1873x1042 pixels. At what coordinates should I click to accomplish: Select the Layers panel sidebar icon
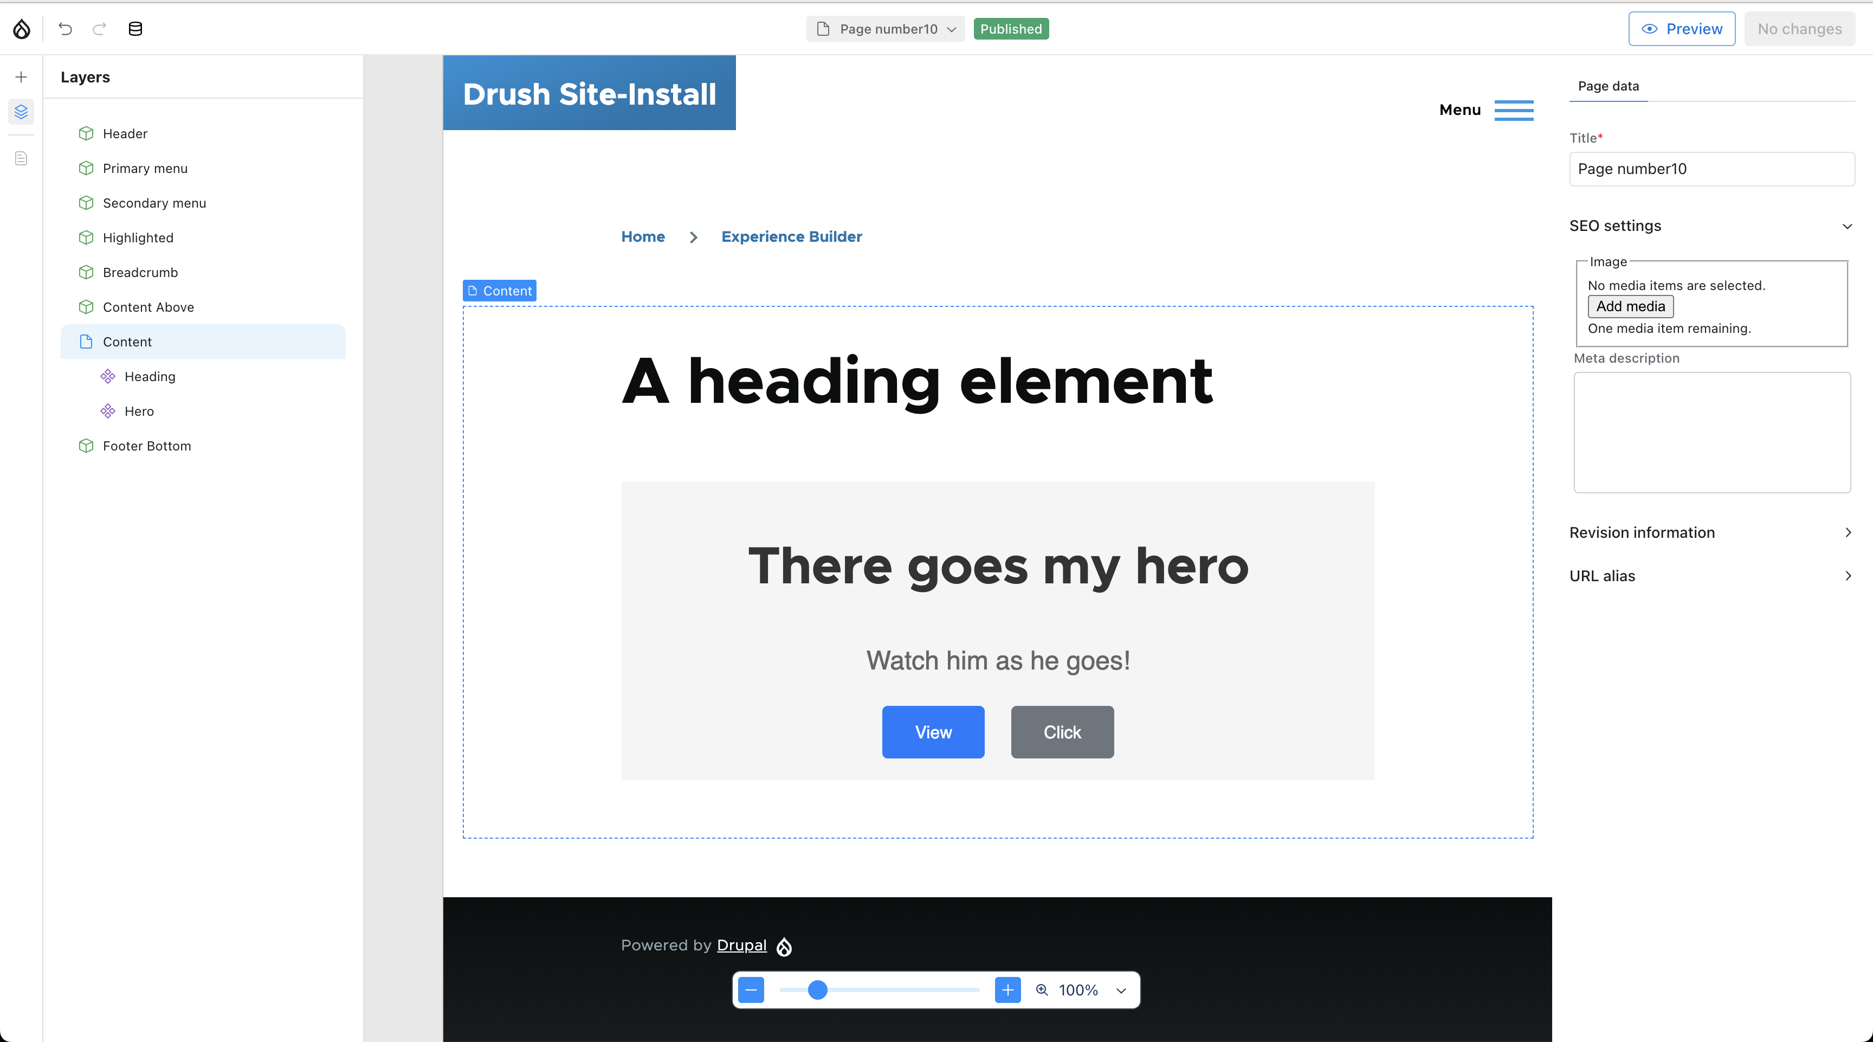point(21,112)
